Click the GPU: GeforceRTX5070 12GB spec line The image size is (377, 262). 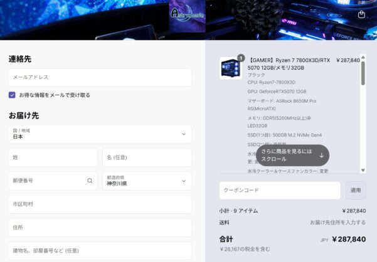coord(277,92)
